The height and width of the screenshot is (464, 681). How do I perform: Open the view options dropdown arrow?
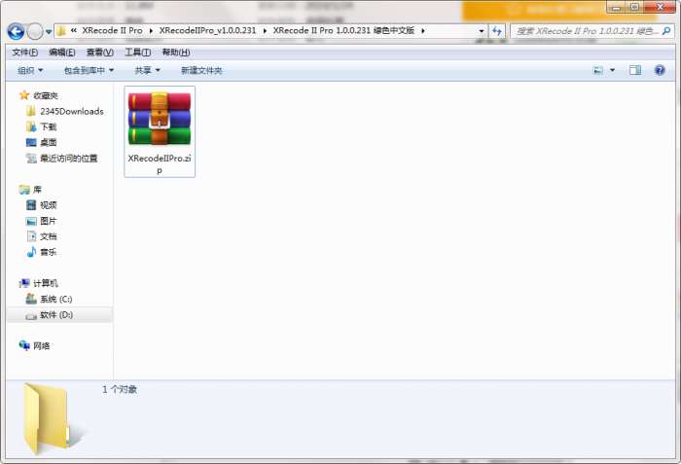[x=612, y=70]
